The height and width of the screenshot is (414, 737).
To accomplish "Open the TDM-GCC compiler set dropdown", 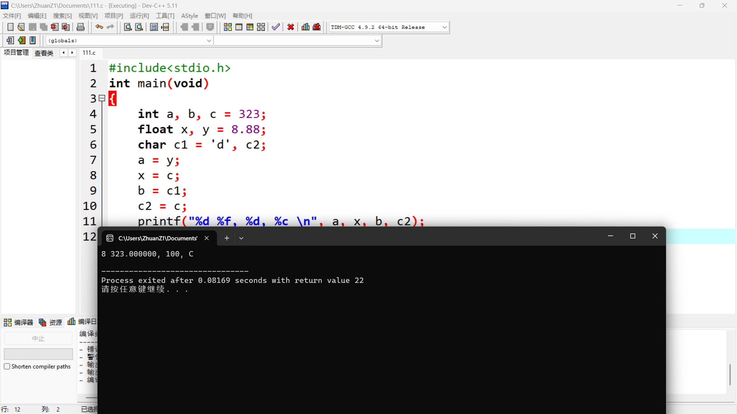I will tap(445, 27).
